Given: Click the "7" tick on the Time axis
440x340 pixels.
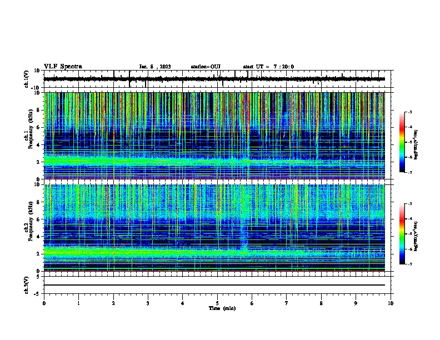Looking at the screenshot, I should (287, 303).
